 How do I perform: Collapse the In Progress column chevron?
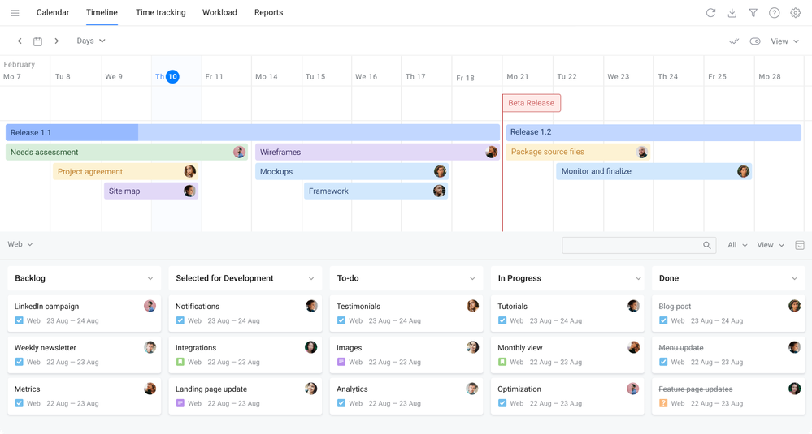[638, 278]
